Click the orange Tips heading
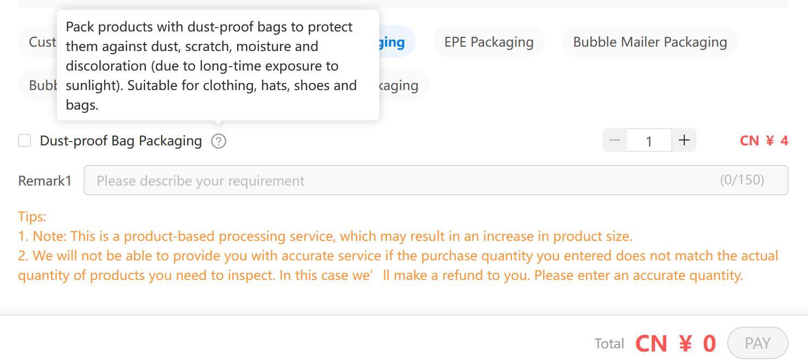 tap(32, 216)
